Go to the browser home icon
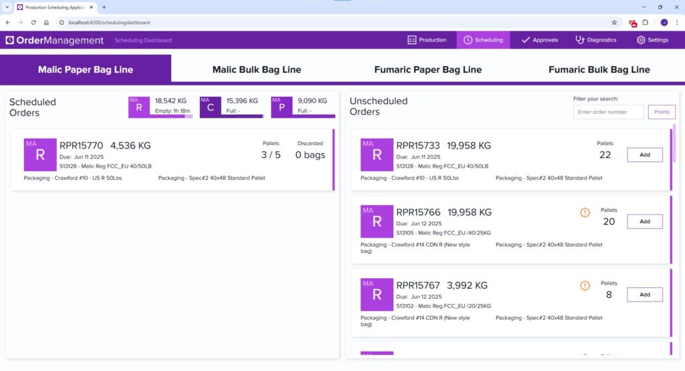Image resolution: width=685 pixels, height=371 pixels. (x=46, y=22)
